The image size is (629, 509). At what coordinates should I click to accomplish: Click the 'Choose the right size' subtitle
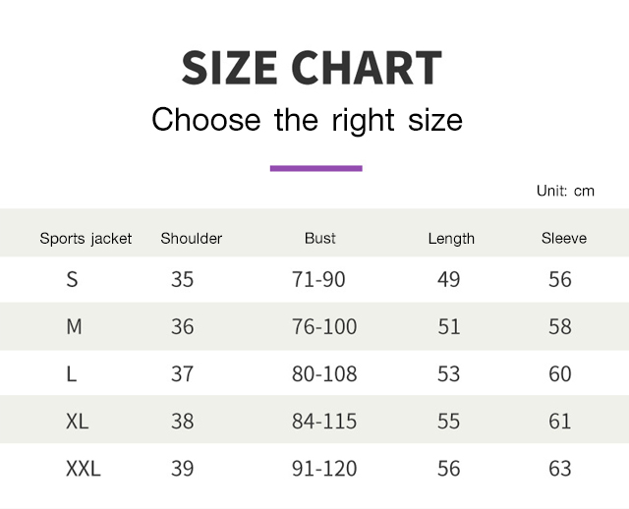308,120
